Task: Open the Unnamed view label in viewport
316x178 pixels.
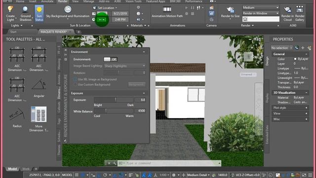Action: coord(248,75)
